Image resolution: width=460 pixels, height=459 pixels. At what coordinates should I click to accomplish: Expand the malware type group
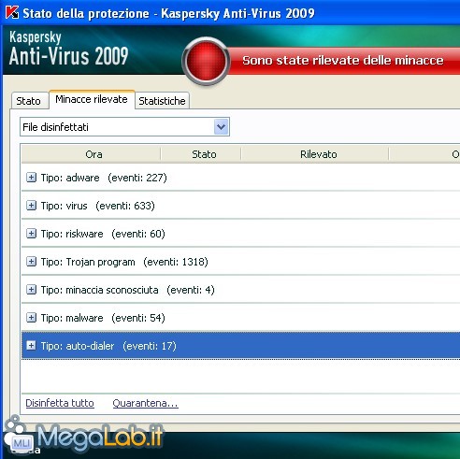click(31, 318)
